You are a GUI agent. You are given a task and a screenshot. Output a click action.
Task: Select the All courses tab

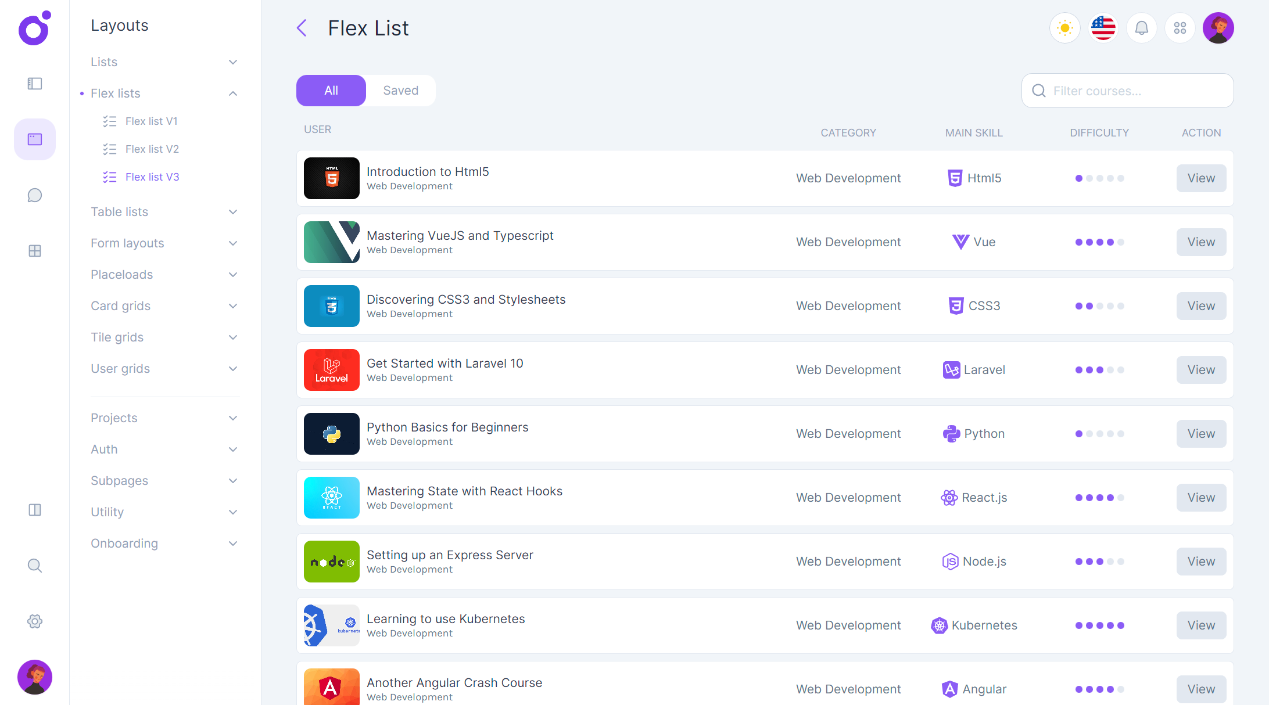tap(331, 90)
